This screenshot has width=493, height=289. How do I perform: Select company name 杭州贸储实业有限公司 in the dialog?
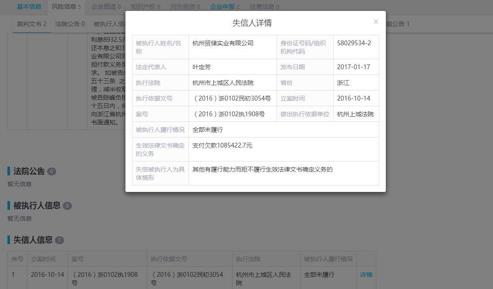(x=223, y=43)
